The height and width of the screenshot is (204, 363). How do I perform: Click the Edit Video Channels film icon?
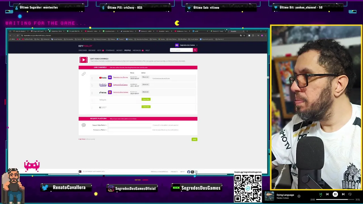(83, 60)
